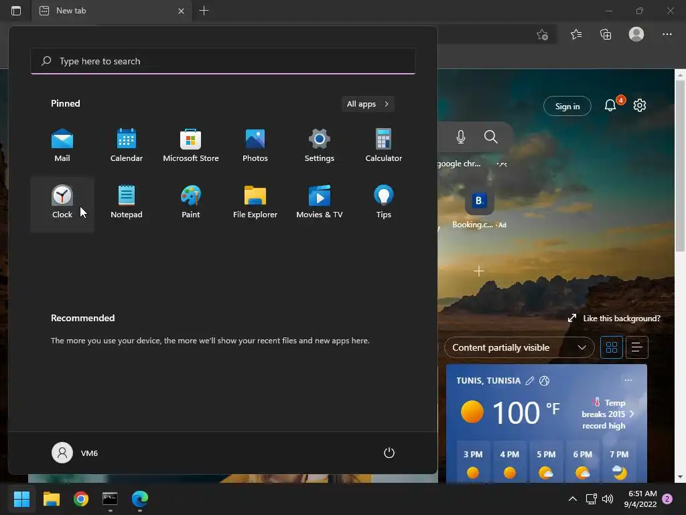
Task: Click the 100 °F temperature reading
Action: coord(526,412)
